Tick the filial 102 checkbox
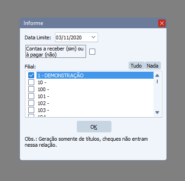 31,103
